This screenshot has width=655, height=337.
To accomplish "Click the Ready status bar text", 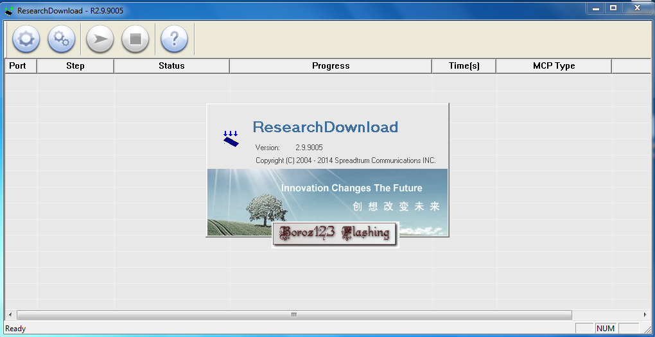I will click(x=15, y=329).
